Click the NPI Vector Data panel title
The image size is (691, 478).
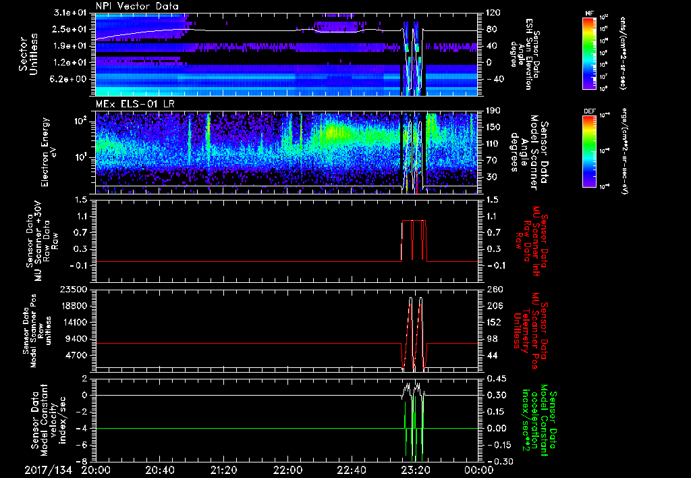click(x=137, y=6)
